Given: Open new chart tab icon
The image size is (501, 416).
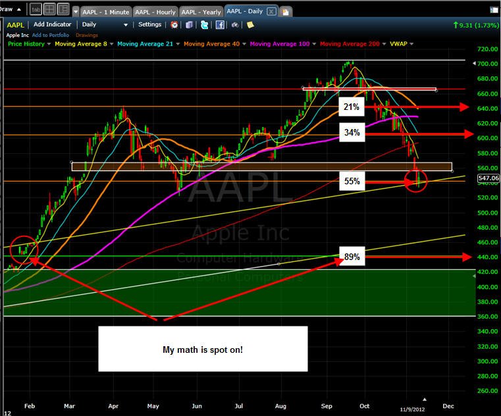Looking at the screenshot, I should tap(285, 12).
